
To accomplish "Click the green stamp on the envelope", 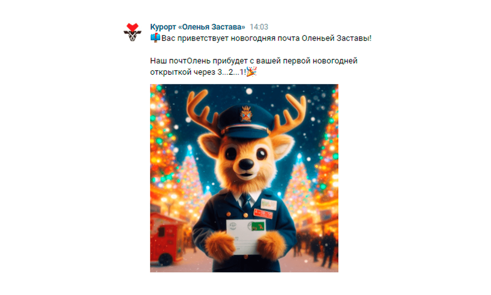I will point(258,226).
